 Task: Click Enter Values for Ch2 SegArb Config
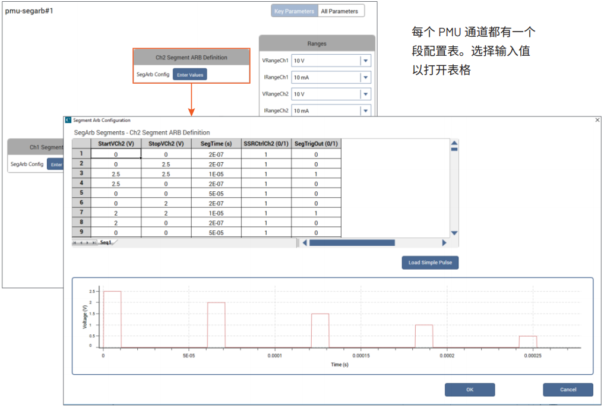click(190, 75)
